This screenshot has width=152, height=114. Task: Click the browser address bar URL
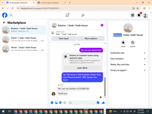click(x=40, y=8)
